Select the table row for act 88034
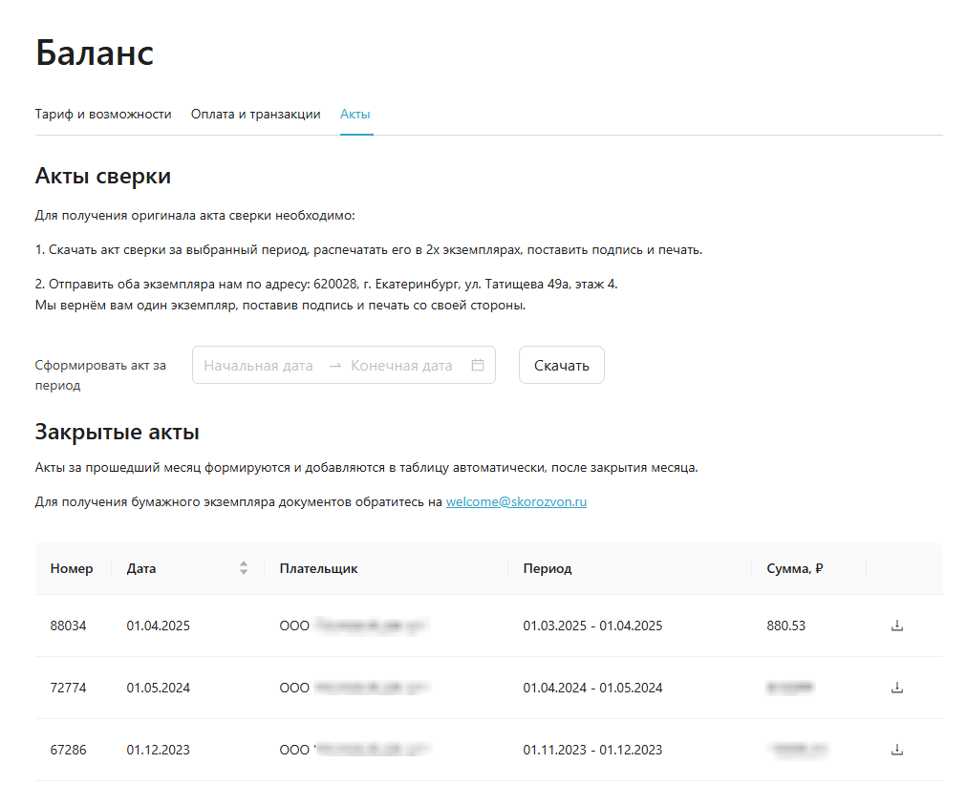The height and width of the screenshot is (785, 967). [382, 626]
